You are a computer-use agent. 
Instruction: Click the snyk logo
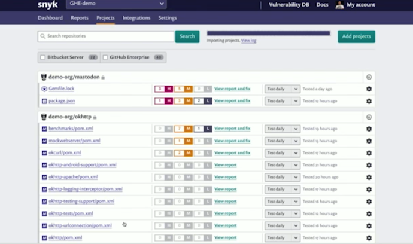point(48,4)
